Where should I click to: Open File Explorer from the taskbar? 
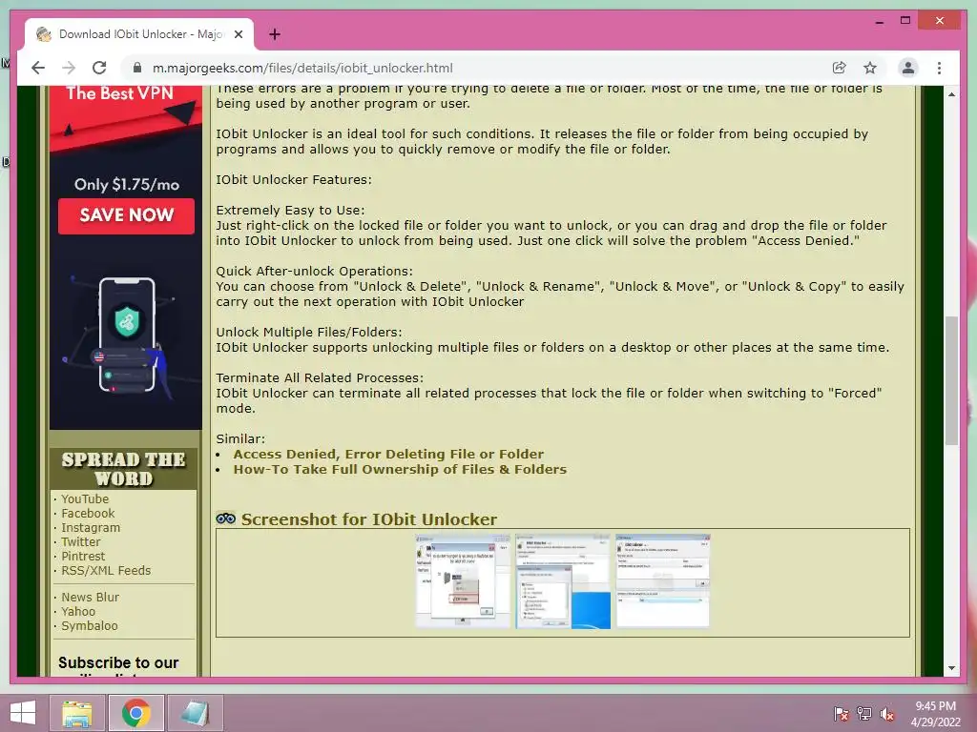pos(76,713)
